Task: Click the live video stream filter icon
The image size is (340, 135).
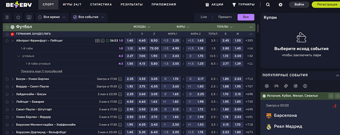Action: coord(29,17)
